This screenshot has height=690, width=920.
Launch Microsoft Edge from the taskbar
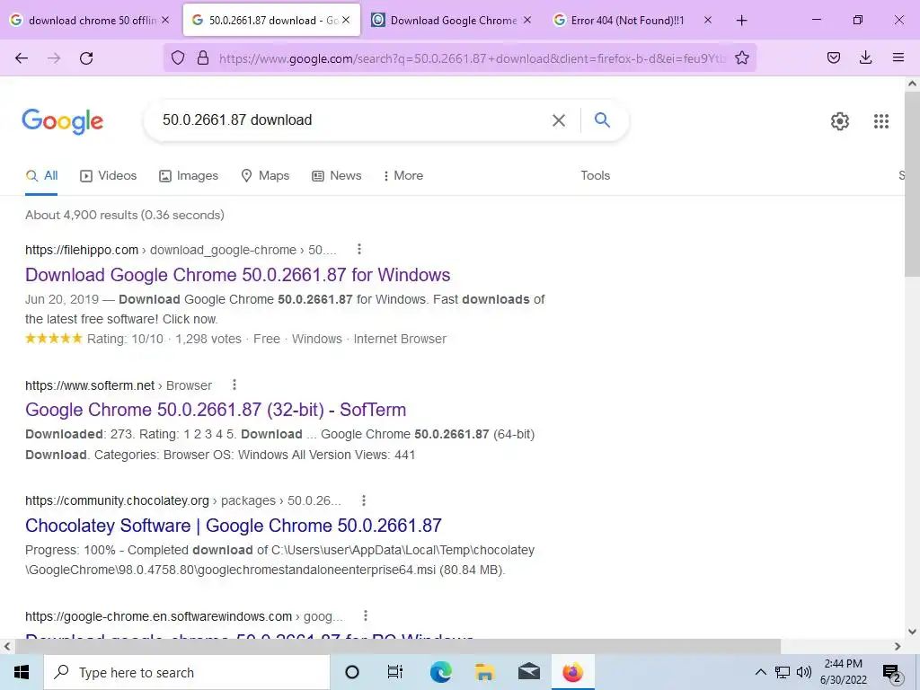[x=440, y=672]
